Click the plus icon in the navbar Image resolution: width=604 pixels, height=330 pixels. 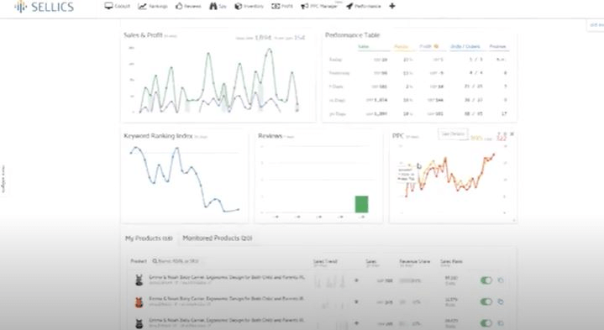392,6
